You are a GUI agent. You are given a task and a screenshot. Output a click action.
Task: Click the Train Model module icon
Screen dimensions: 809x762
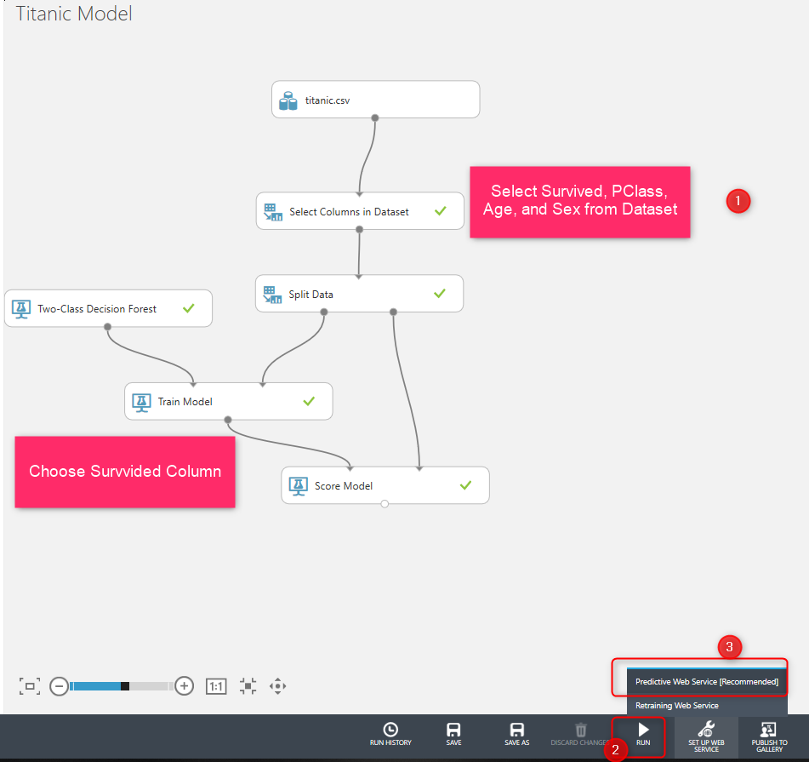141,401
